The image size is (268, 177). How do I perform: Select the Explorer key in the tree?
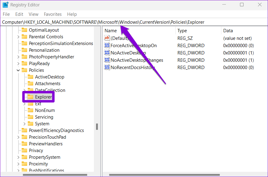click(x=43, y=97)
